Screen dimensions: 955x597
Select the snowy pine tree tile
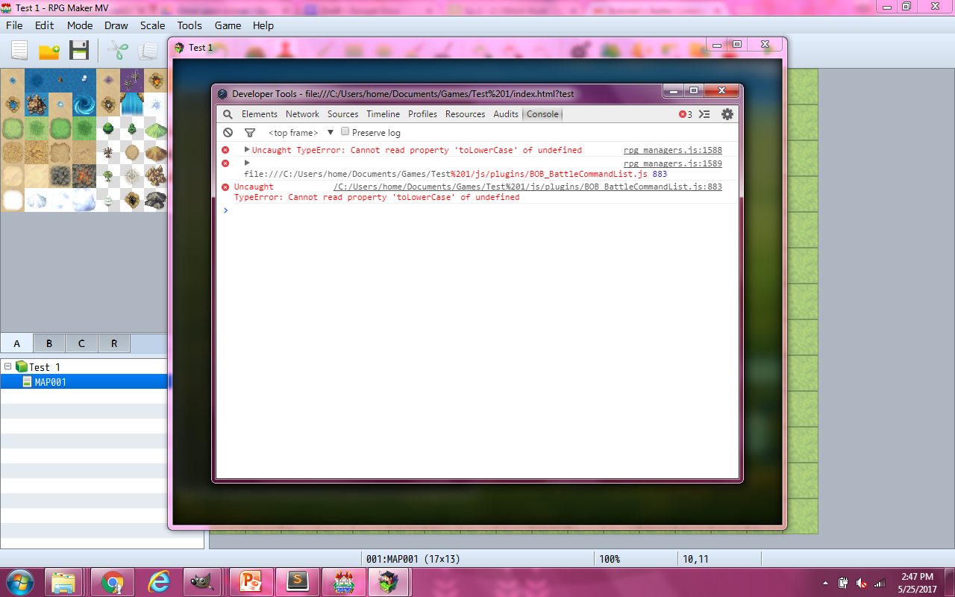click(x=108, y=200)
